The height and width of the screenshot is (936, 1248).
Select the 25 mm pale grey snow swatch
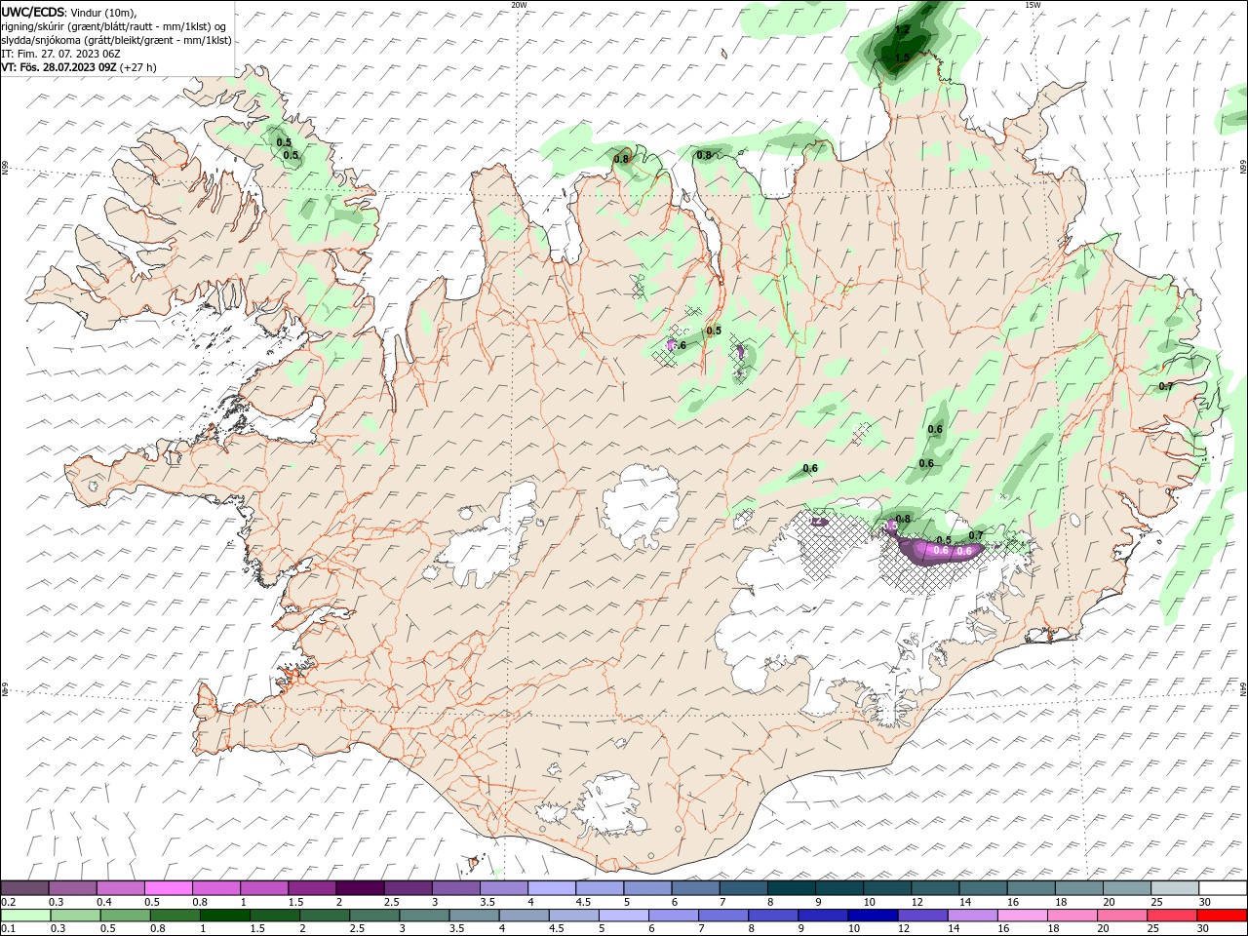(x=1175, y=888)
